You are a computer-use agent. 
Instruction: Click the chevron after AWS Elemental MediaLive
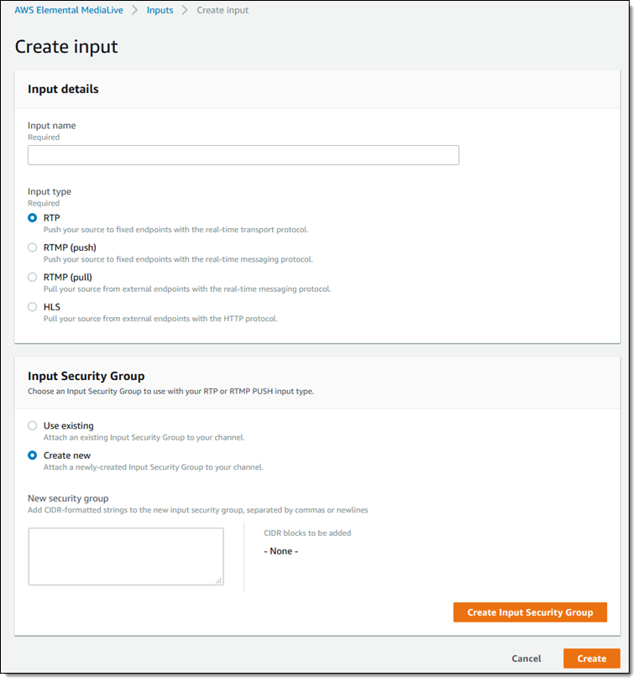(134, 10)
